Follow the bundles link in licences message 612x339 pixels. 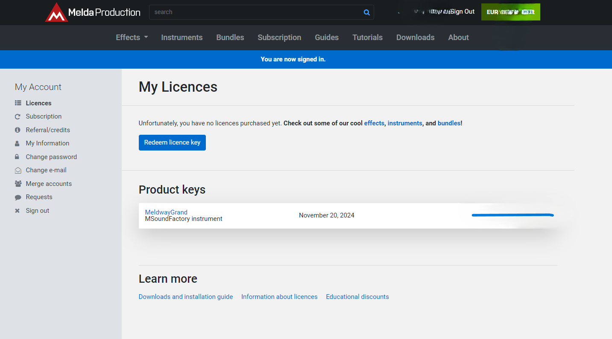[449, 123]
